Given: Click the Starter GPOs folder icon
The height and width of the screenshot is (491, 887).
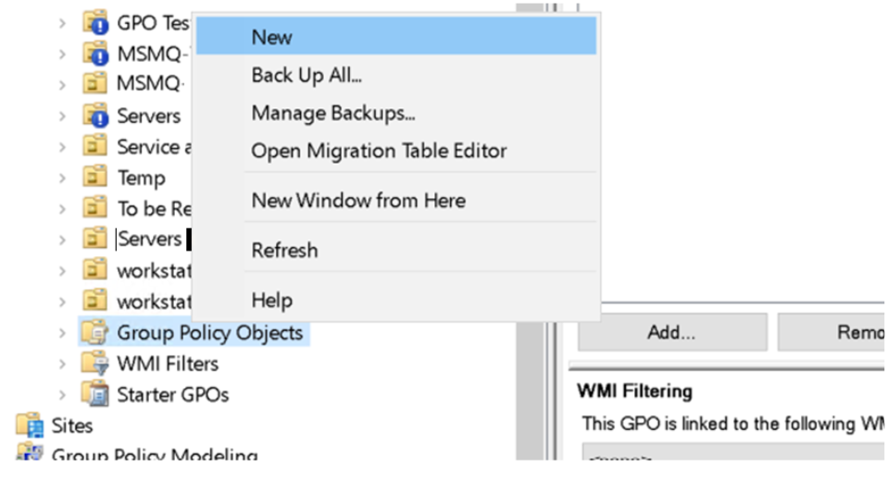Looking at the screenshot, I should coord(94,394).
